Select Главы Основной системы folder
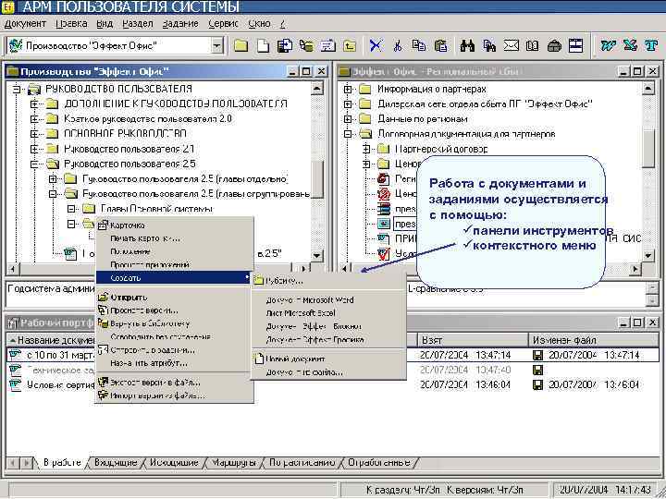The image size is (666, 499). pos(156,209)
